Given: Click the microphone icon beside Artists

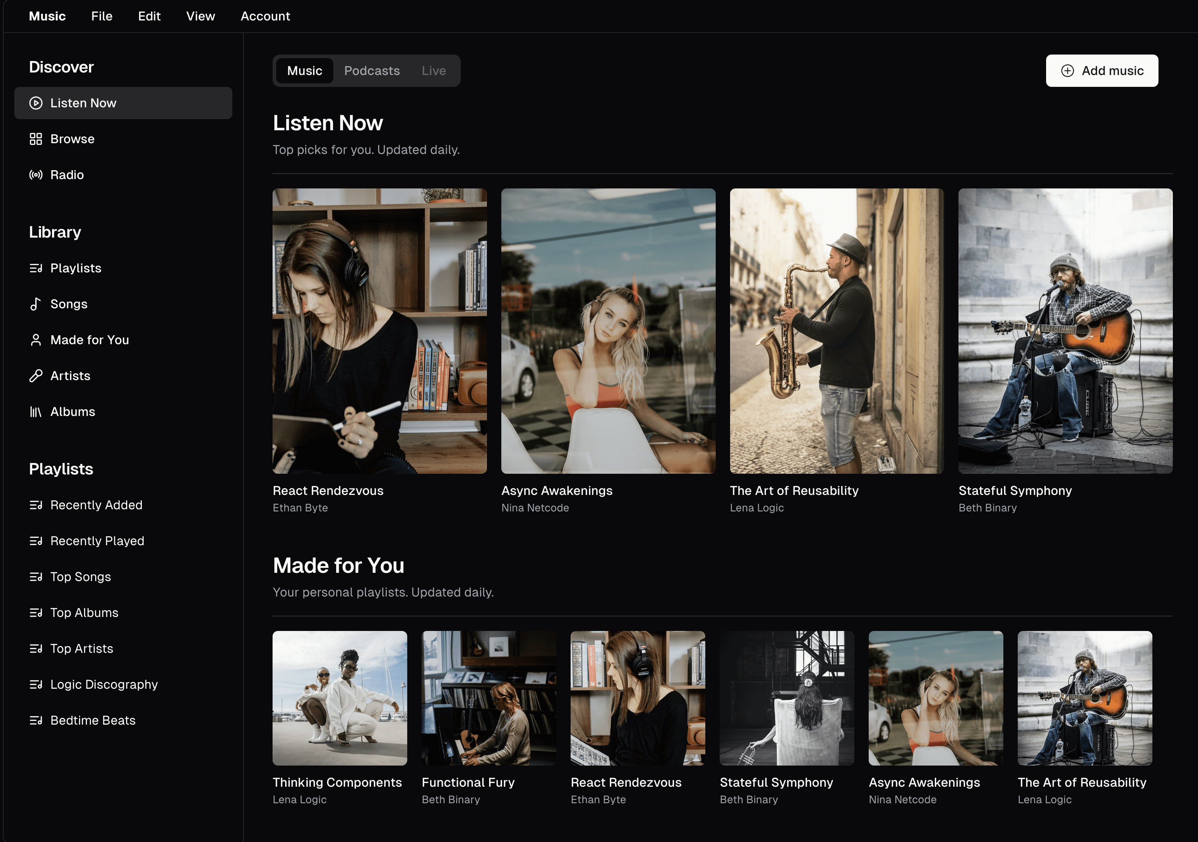Looking at the screenshot, I should (36, 376).
